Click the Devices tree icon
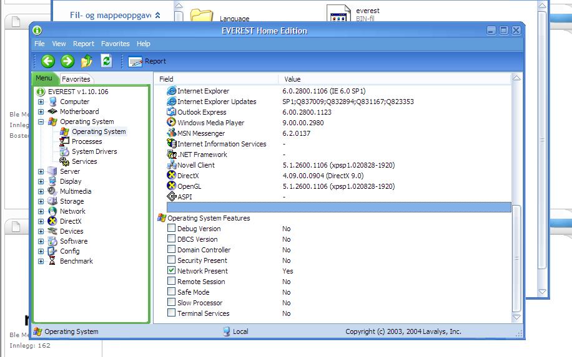572x357 pixels. coord(52,231)
